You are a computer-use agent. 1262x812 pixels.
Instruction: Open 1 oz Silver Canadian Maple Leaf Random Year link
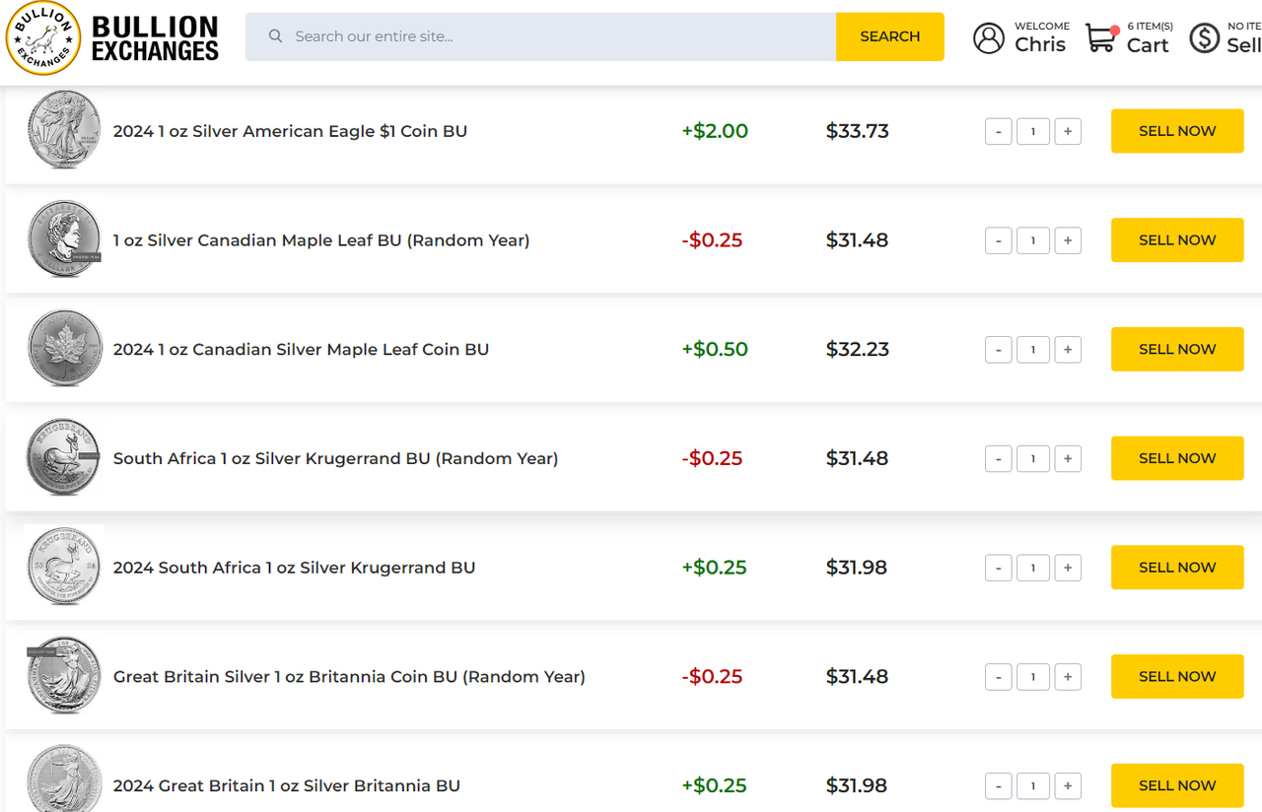click(x=321, y=240)
